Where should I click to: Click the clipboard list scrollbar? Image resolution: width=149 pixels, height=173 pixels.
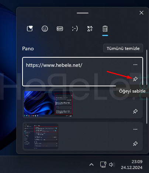(x=147, y=87)
